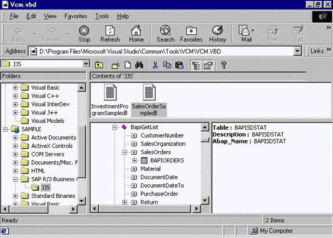Open the Mail button dropdown arrow
333x238 pixels.
253,30
